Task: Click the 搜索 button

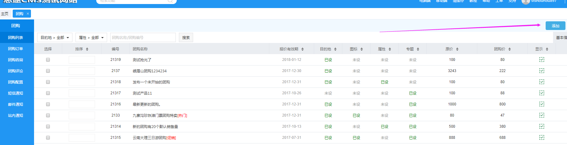Action: coord(186,37)
